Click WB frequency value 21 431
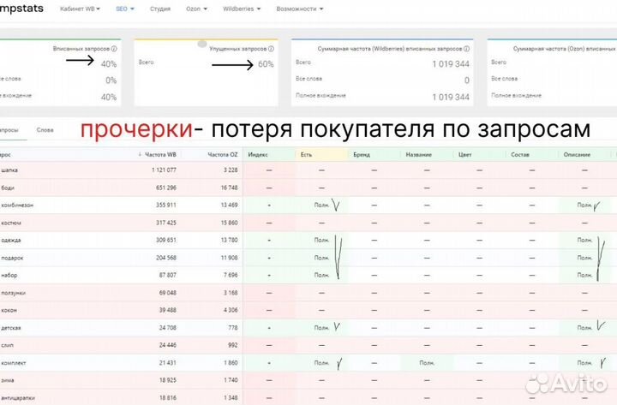Viewport: 617px width, 405px height. point(168,362)
